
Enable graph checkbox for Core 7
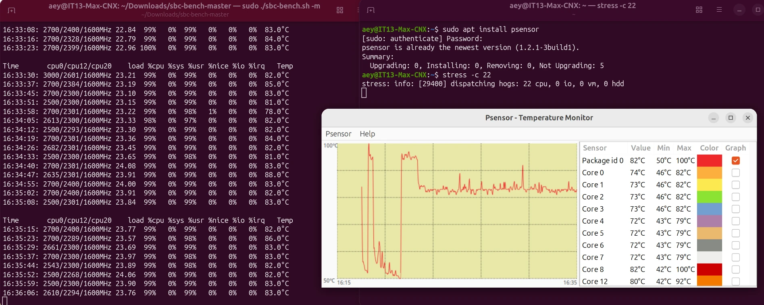(736, 257)
